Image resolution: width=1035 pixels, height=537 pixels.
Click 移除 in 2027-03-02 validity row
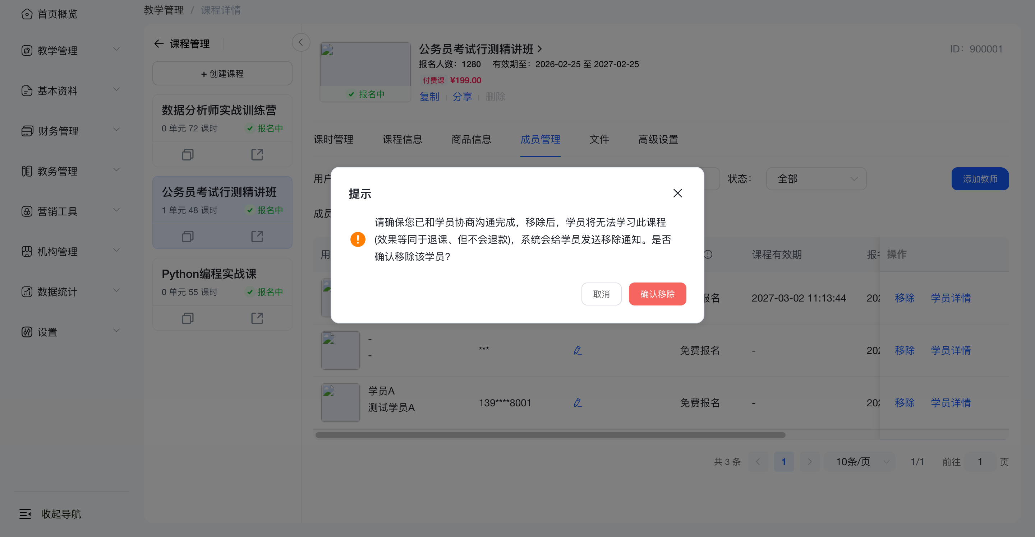click(x=905, y=298)
